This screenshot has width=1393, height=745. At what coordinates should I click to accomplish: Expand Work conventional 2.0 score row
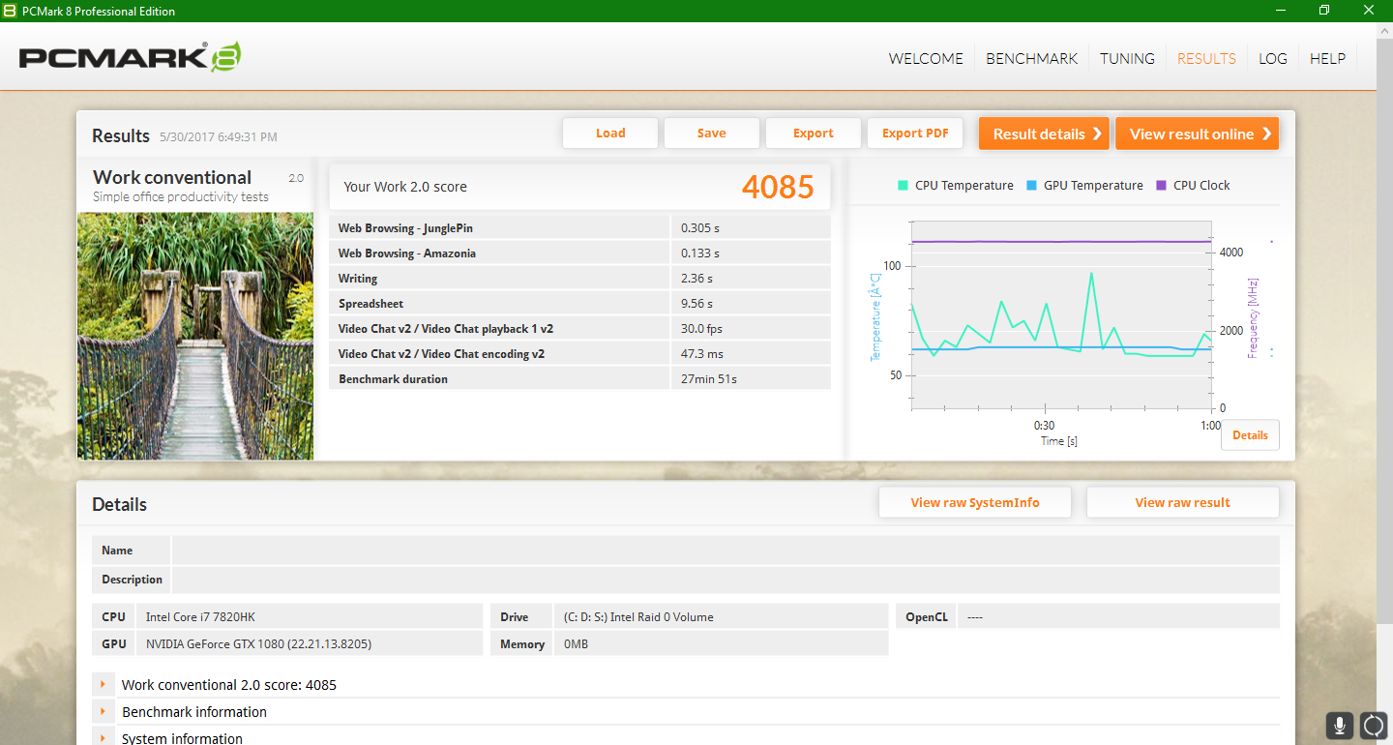(102, 684)
